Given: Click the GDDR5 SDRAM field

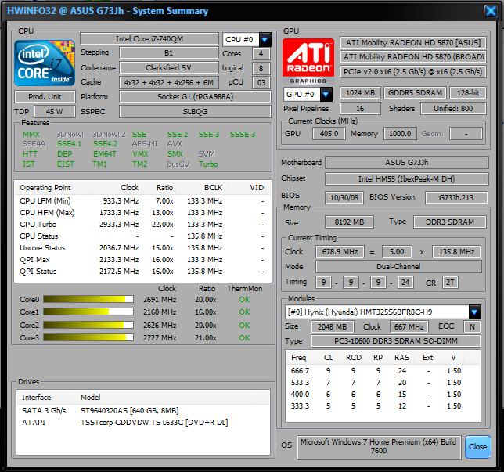Looking at the screenshot, I should 415,93.
